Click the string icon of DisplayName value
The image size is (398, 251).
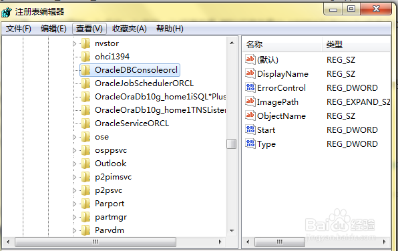tap(250, 73)
